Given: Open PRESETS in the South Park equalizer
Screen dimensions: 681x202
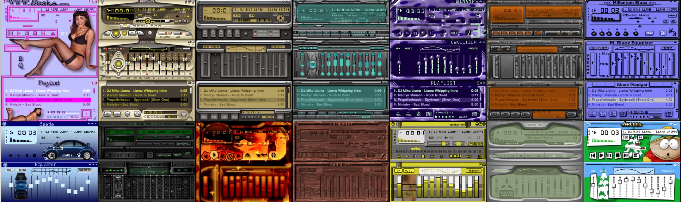Looking at the screenshot, I should tap(668, 171).
